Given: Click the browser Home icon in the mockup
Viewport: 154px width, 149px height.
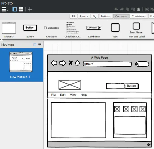Looking at the screenshot, I should point(77,63).
